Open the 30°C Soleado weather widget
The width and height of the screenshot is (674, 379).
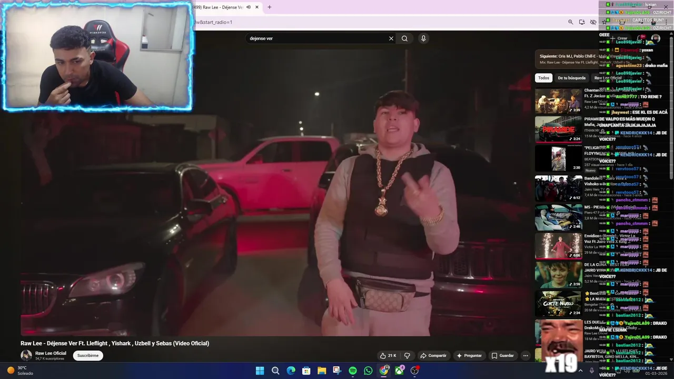tap(20, 371)
